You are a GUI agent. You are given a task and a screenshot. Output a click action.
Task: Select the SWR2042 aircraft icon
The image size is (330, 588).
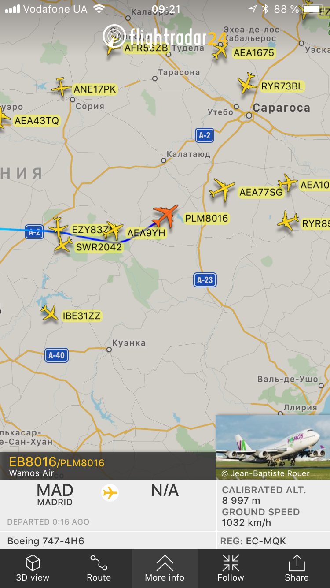click(64, 244)
